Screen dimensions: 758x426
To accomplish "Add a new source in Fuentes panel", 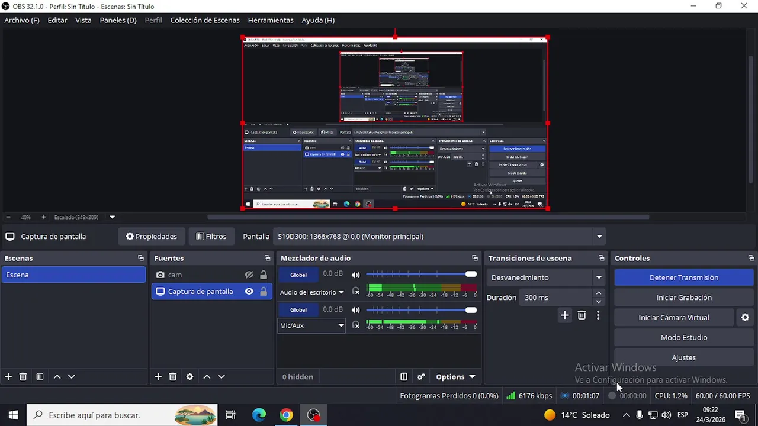I will tap(158, 377).
